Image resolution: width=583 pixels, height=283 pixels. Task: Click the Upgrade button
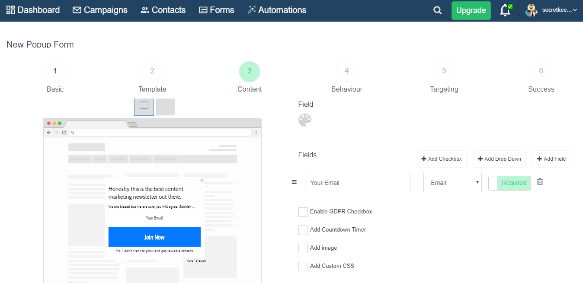(x=471, y=10)
